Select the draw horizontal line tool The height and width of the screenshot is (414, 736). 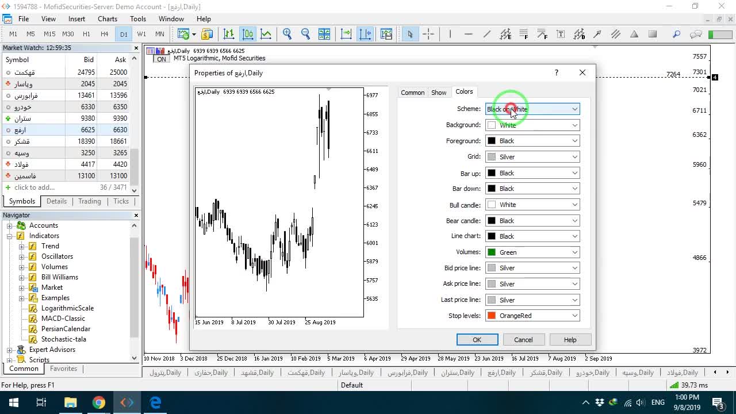(x=469, y=34)
